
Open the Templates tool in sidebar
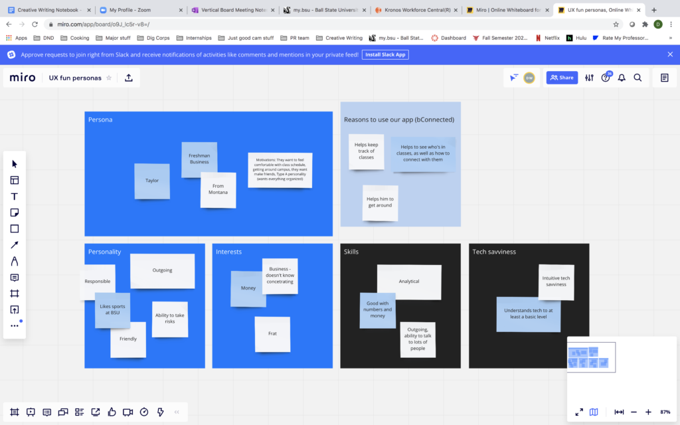click(15, 180)
